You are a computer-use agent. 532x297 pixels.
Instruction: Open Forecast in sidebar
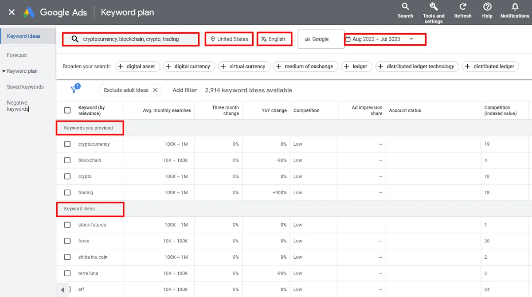pos(17,55)
